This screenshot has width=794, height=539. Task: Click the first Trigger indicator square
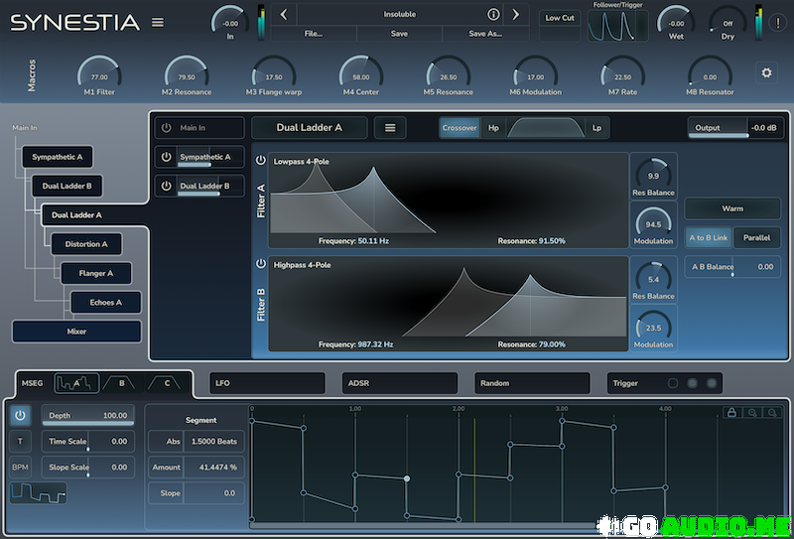pyautogui.click(x=673, y=383)
